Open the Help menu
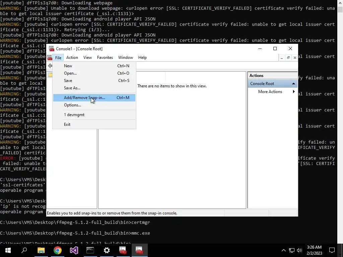 [142, 58]
